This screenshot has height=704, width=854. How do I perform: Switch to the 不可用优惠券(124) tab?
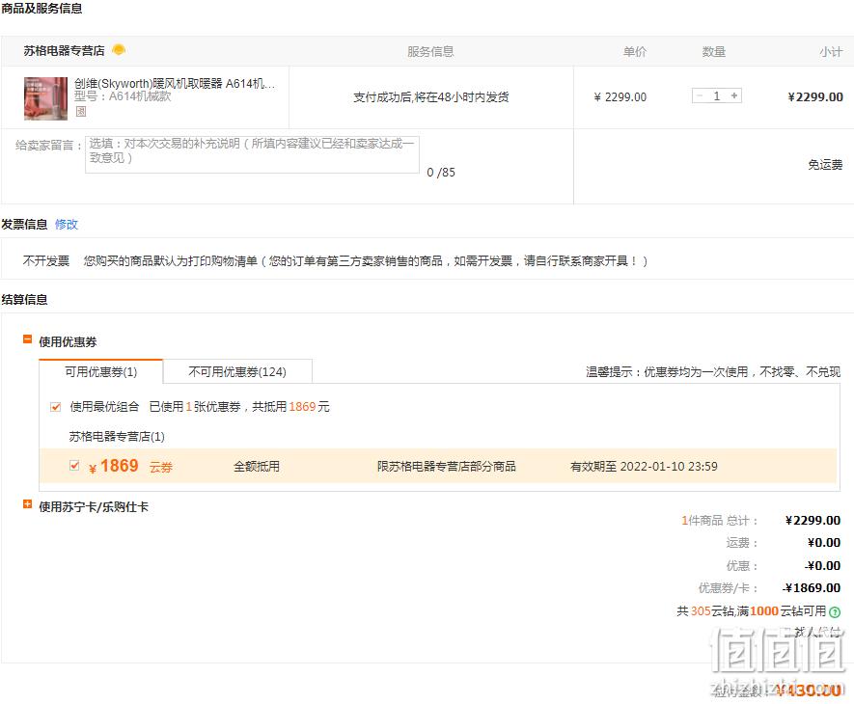click(237, 371)
